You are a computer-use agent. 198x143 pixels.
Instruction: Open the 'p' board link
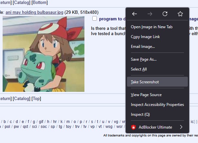81,122
